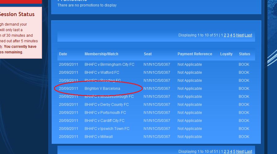Click the Seat column header
This screenshot has height=154, width=277.
pos(148,54)
